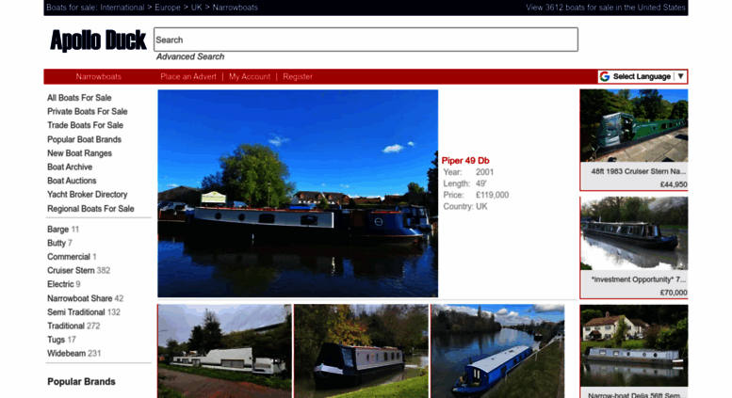732x398 pixels.
Task: Click the Google icon in language selector
Action: pyautogui.click(x=605, y=76)
